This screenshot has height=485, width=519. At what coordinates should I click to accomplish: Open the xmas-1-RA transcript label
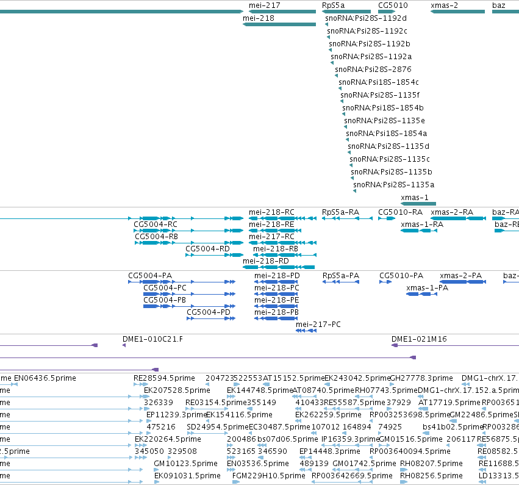pos(422,225)
